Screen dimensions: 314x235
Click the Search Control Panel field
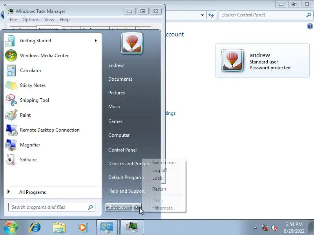coord(266,15)
